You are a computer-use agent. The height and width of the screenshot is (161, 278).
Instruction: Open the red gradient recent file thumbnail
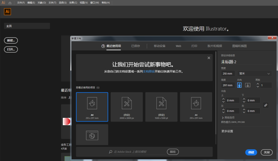66,122
